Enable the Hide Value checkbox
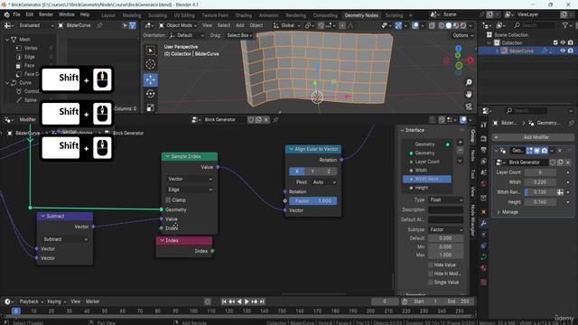The image size is (578, 325). click(431, 265)
